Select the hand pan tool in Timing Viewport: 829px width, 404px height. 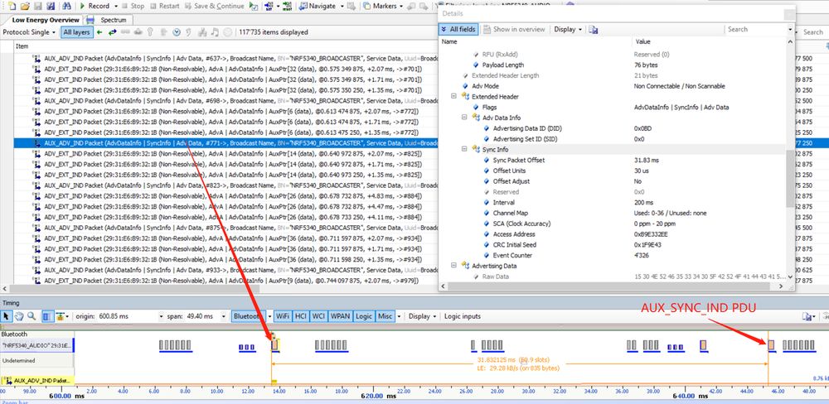(18, 316)
